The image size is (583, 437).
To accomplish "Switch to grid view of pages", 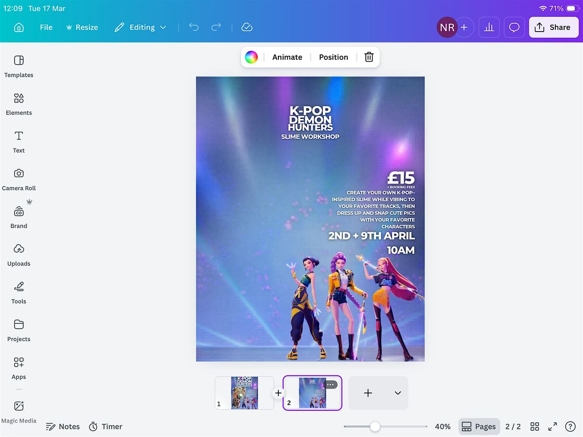I will [x=535, y=427].
